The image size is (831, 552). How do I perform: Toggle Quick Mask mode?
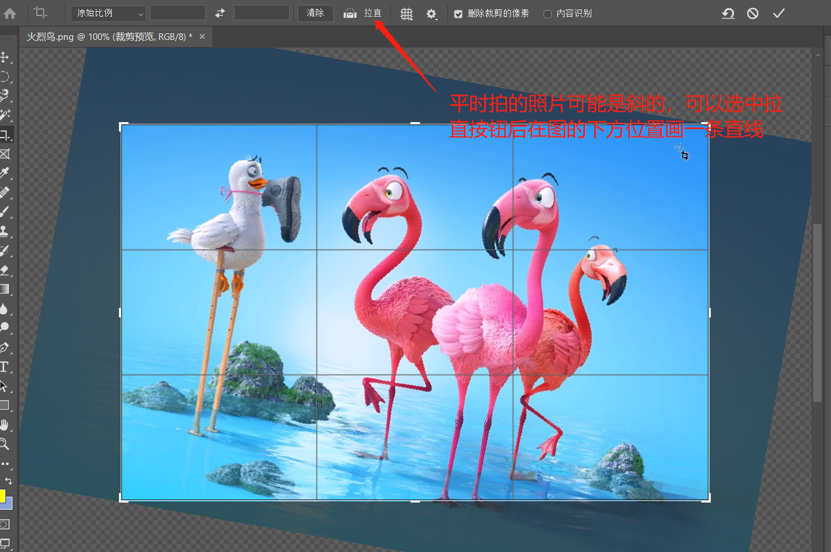tap(5, 524)
